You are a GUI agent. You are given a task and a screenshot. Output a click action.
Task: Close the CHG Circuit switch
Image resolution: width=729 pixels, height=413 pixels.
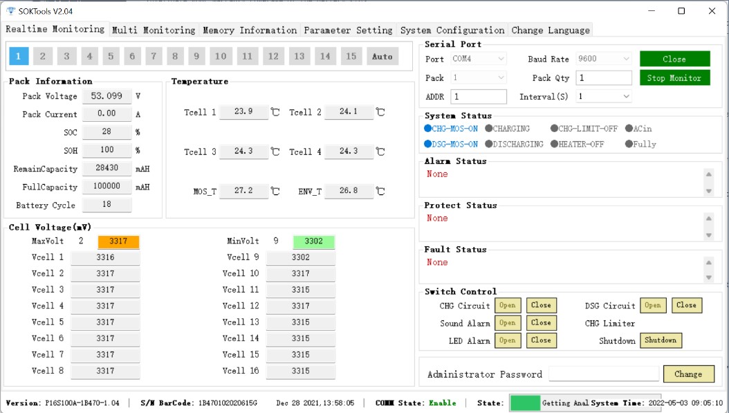tap(541, 306)
